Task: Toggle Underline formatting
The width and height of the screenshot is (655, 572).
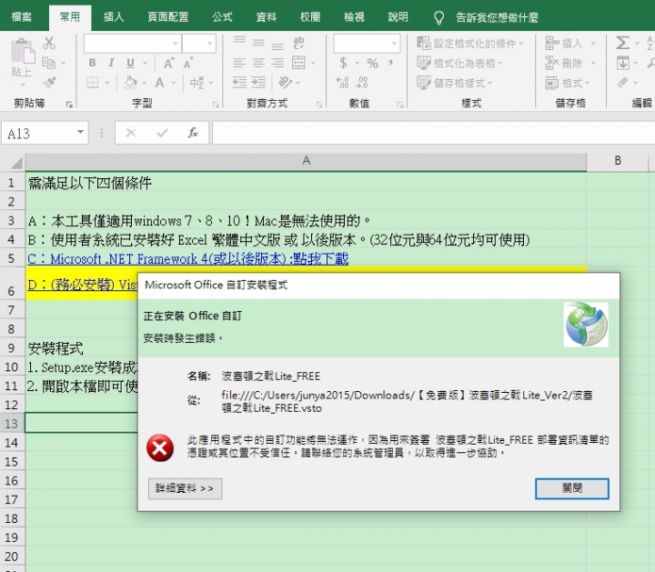Action: pyautogui.click(x=130, y=63)
